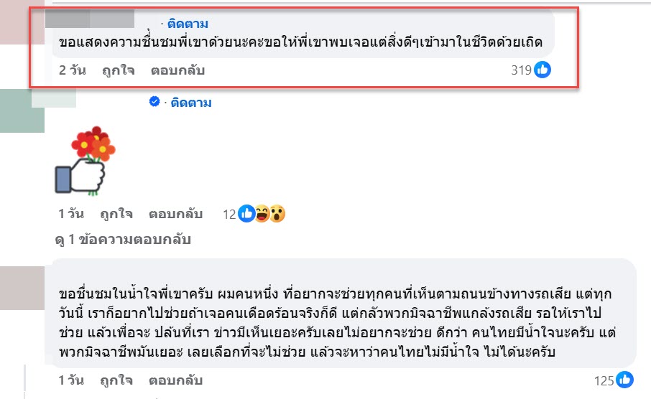Like the first comment using ถูกใจ
Image resolution: width=651 pixels, height=399 pixels.
click(116, 70)
